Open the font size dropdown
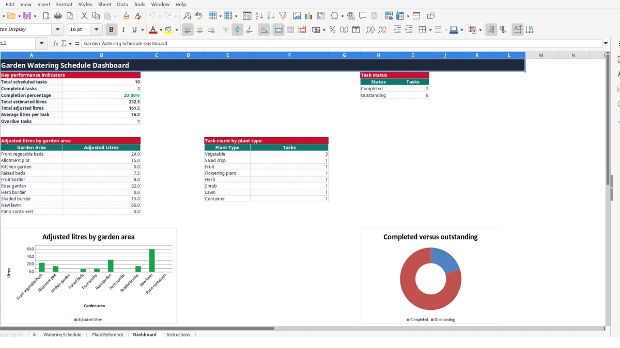 [x=96, y=29]
